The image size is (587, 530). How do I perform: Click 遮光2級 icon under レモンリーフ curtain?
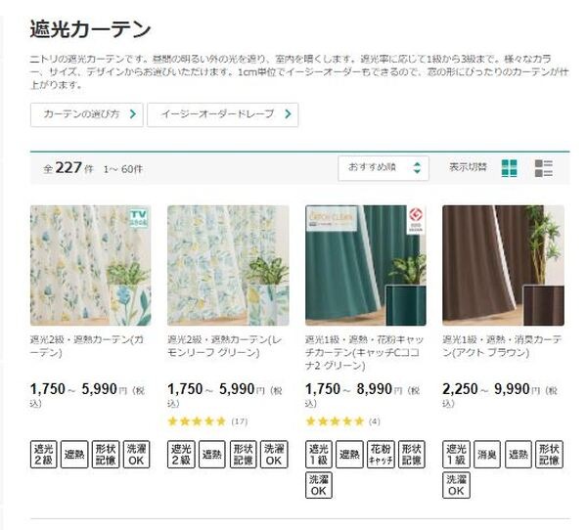click(x=181, y=455)
